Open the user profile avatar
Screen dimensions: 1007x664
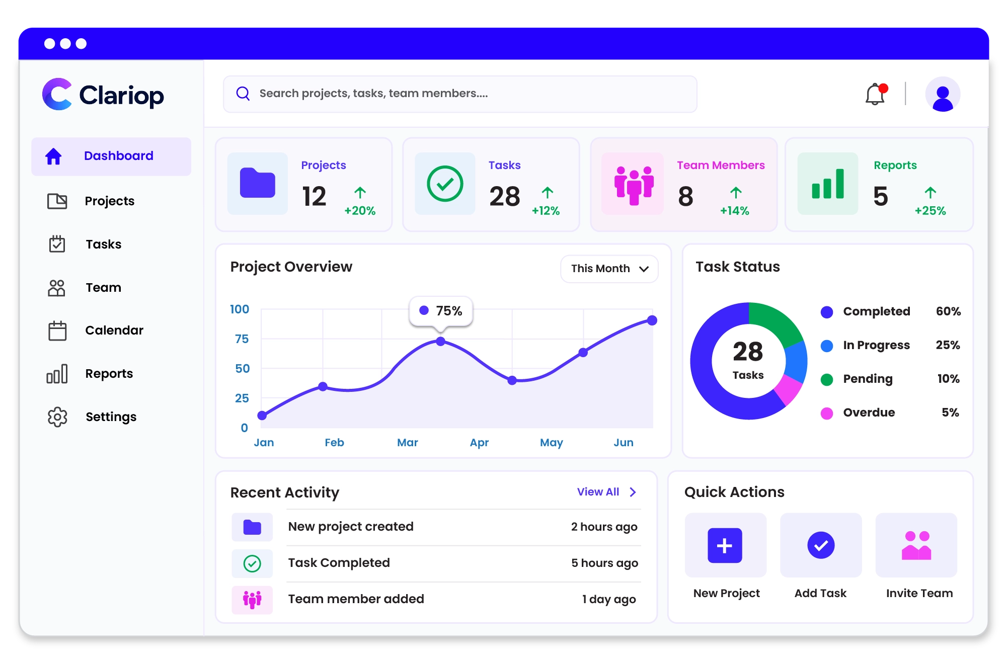pyautogui.click(x=943, y=94)
